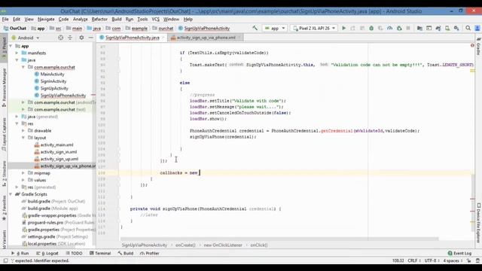Open the Search Everywhere magnifier icon
Image resolution: width=482 pixels, height=271 pixels.
click(x=468, y=28)
